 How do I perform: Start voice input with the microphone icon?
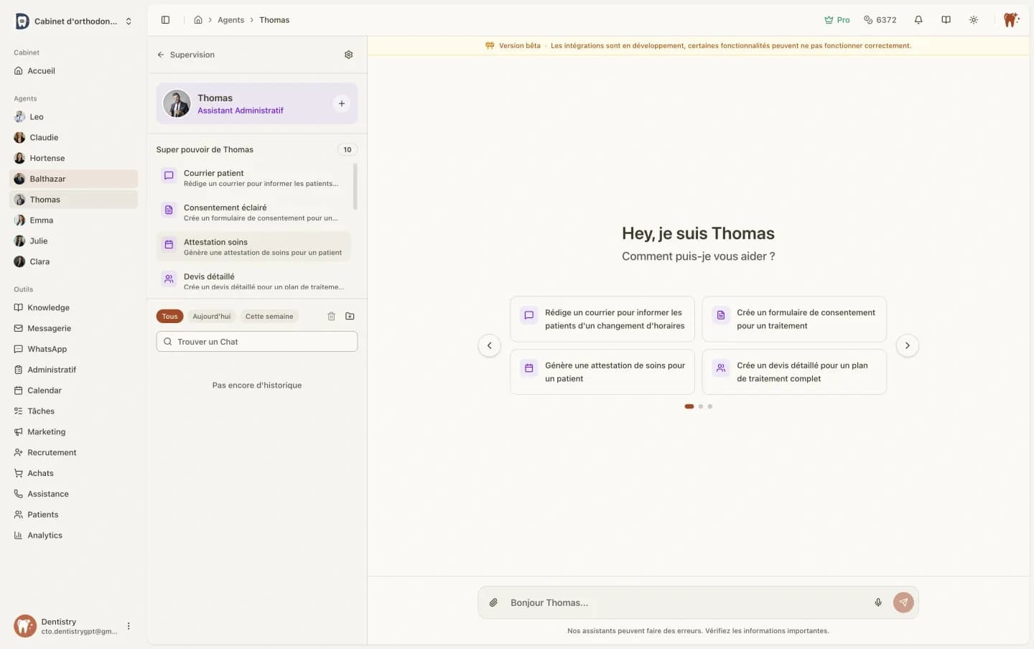pos(878,602)
